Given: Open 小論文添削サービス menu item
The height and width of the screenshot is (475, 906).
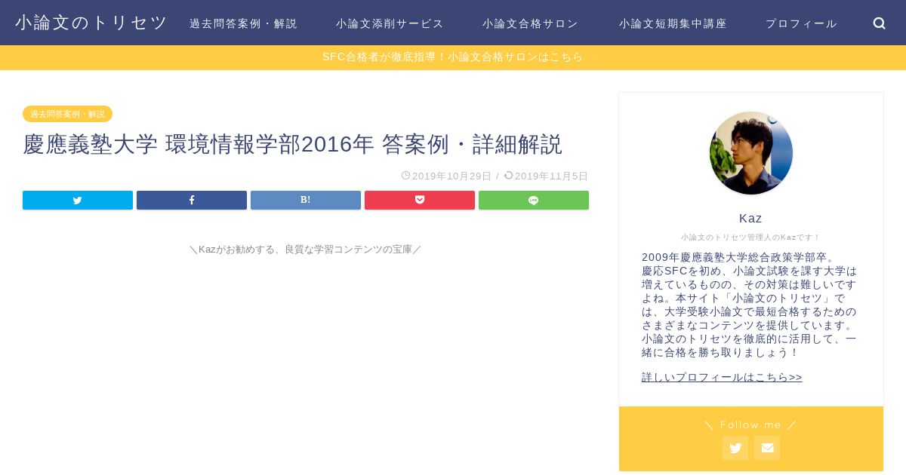Looking at the screenshot, I should click(x=390, y=23).
